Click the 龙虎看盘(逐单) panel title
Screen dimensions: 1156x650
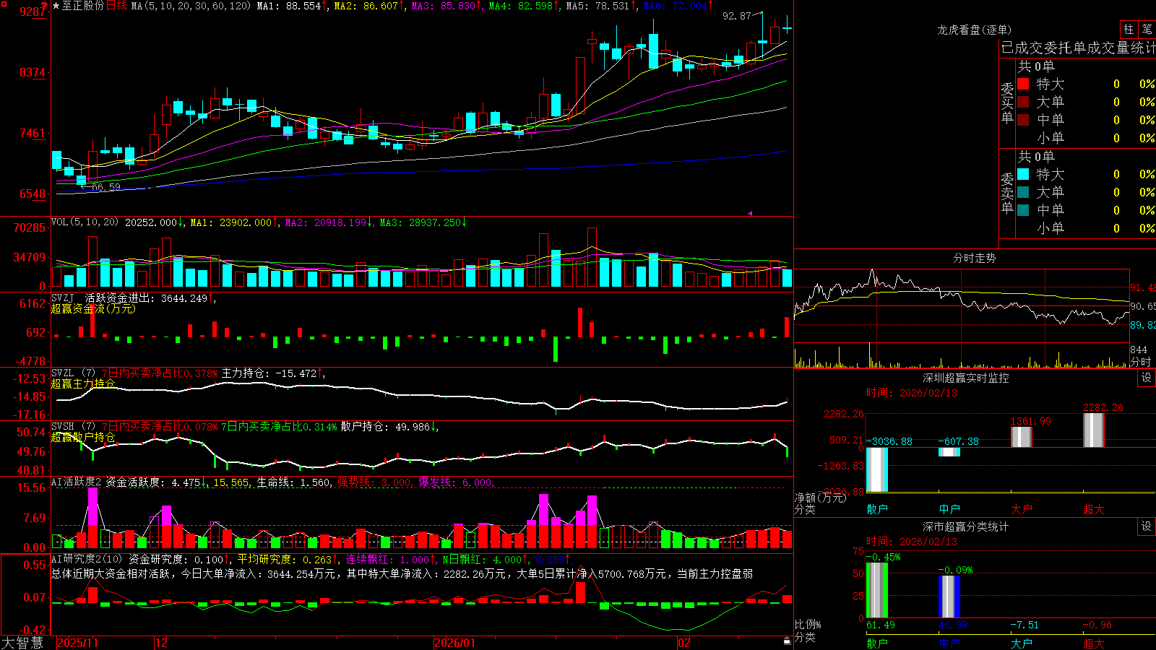coord(974,30)
